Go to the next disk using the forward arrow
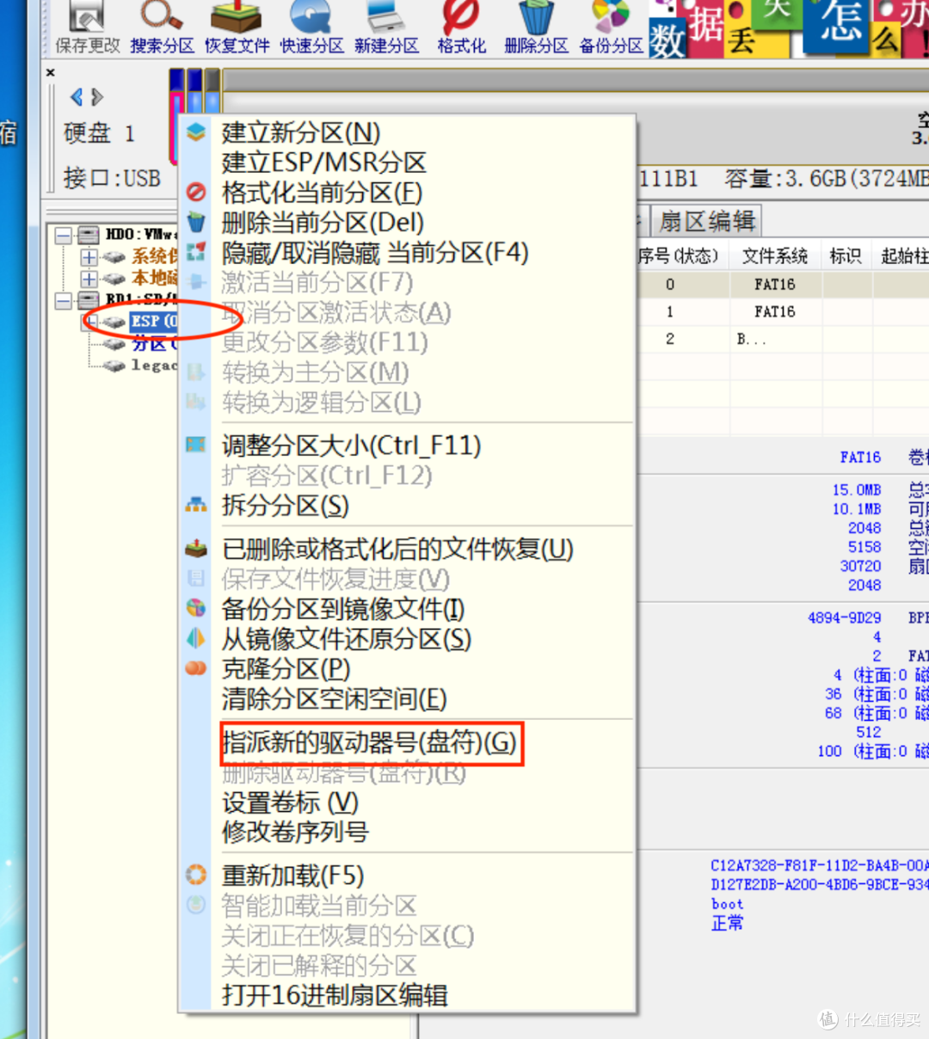This screenshot has height=1039, width=929. [x=97, y=97]
